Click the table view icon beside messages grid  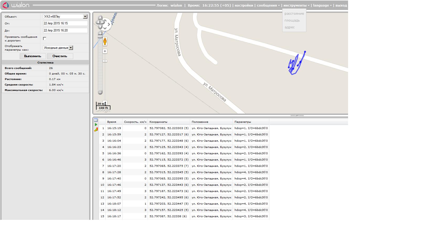point(96,120)
